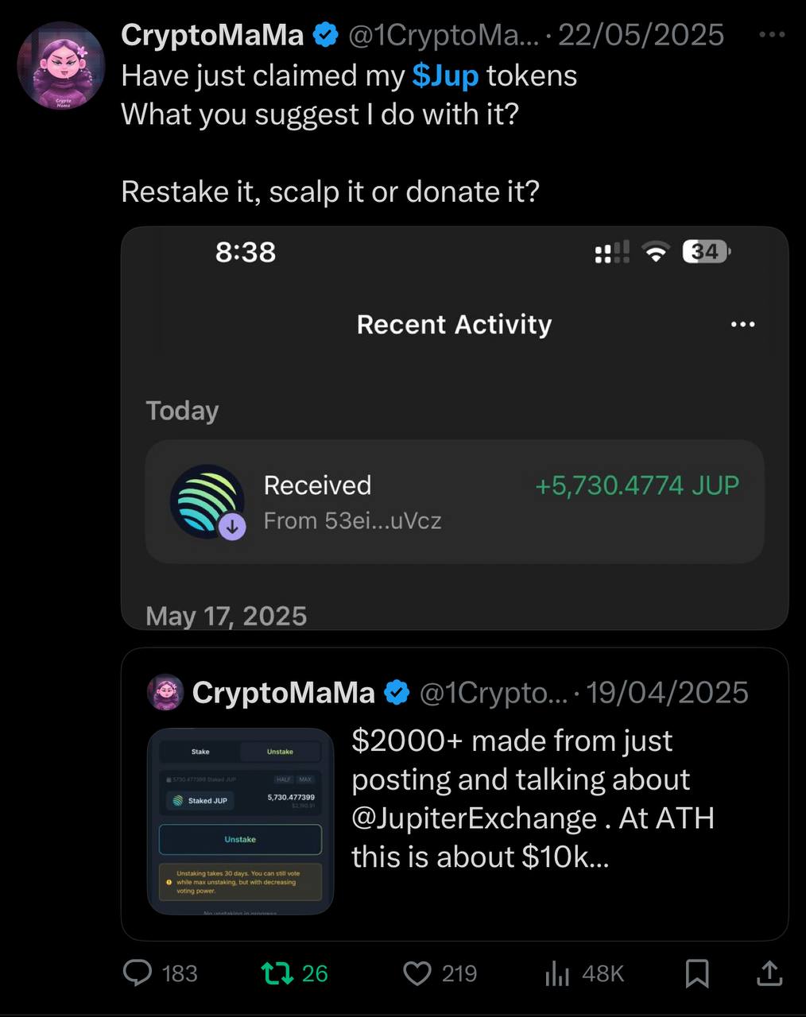Click the JUP token logo icon
The image size is (806, 1017).
[x=207, y=500]
